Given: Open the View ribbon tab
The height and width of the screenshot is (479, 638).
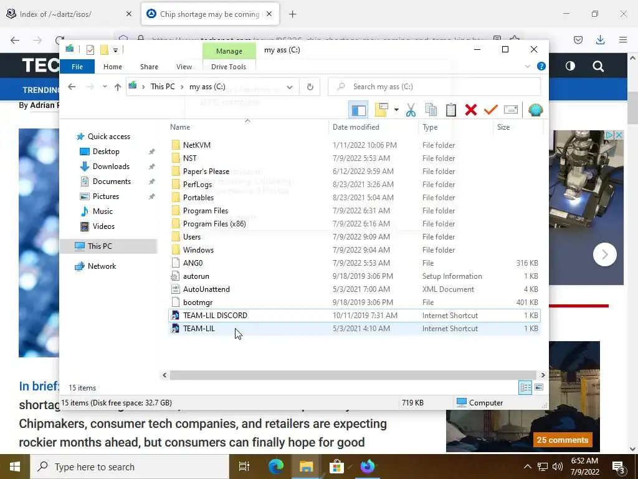Looking at the screenshot, I should click(184, 66).
